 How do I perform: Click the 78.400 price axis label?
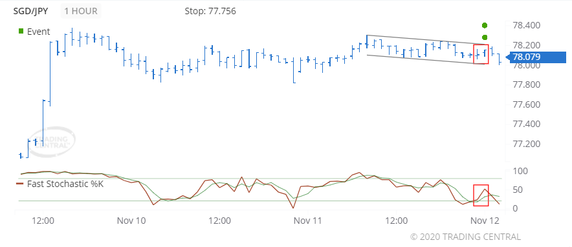[x=527, y=25]
